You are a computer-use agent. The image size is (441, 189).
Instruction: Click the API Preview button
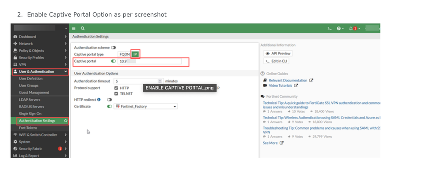(x=278, y=53)
